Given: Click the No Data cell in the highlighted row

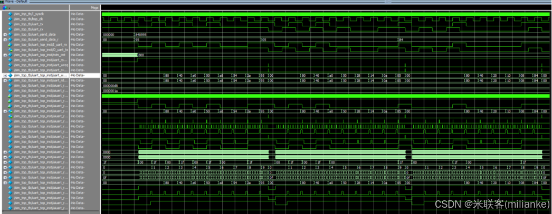Looking at the screenshot, I should [78, 75].
